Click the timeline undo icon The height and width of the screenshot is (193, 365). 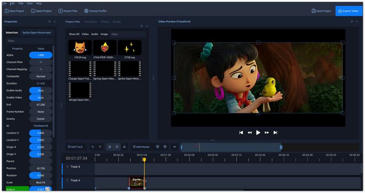(x=93, y=147)
